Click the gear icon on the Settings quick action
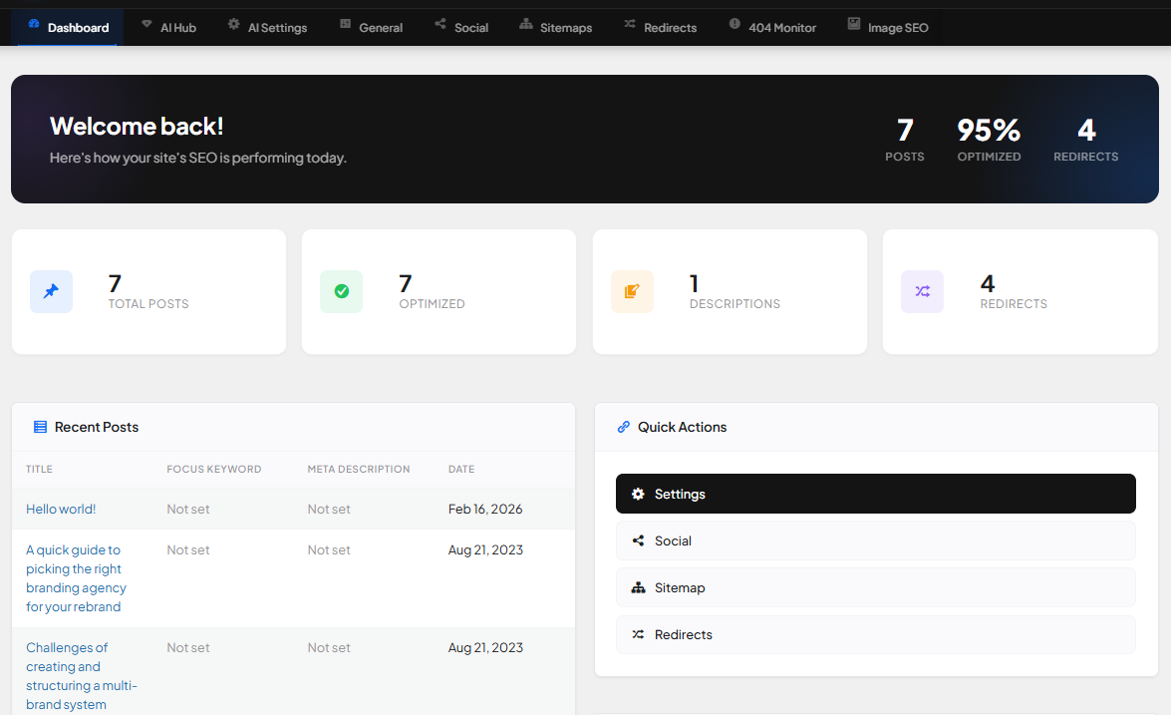 click(x=637, y=493)
